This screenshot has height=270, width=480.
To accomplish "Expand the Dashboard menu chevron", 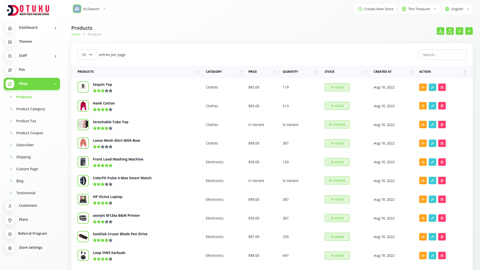I will click(x=56, y=28).
